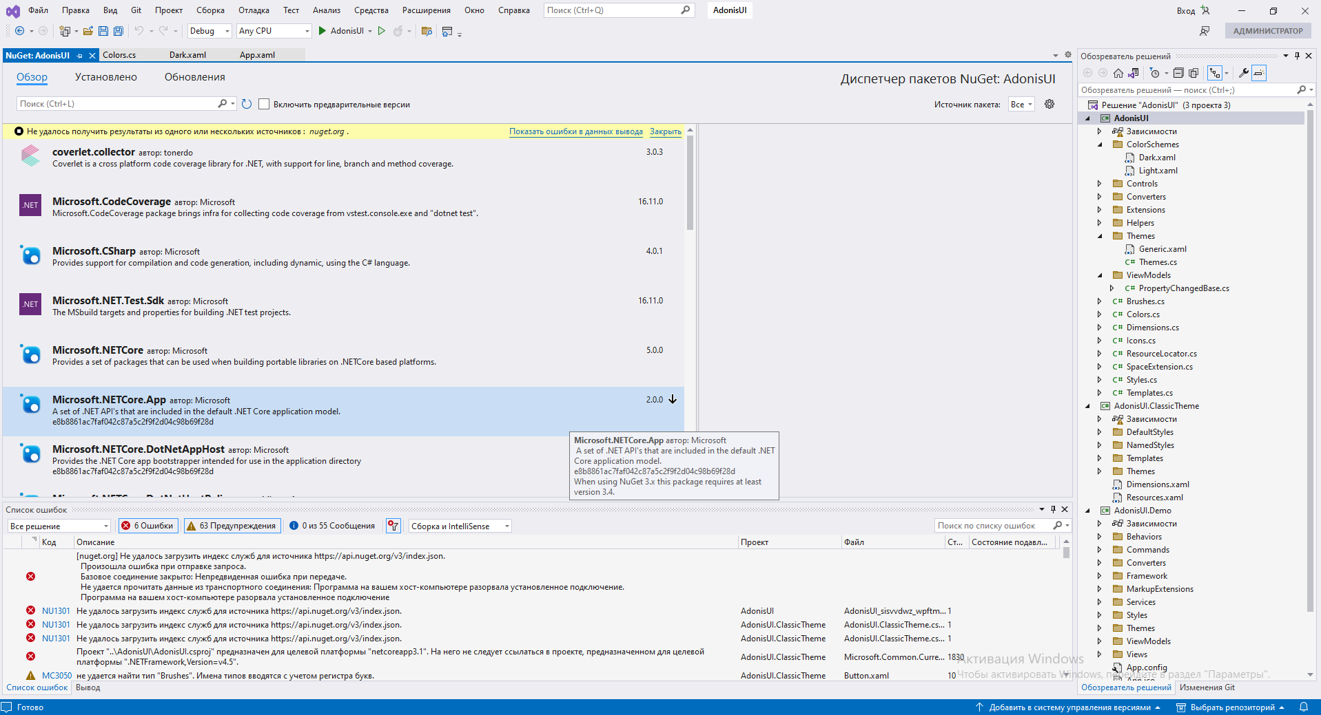Switch to the 'Установлено' tab
The width and height of the screenshot is (1321, 715).
[x=105, y=77]
